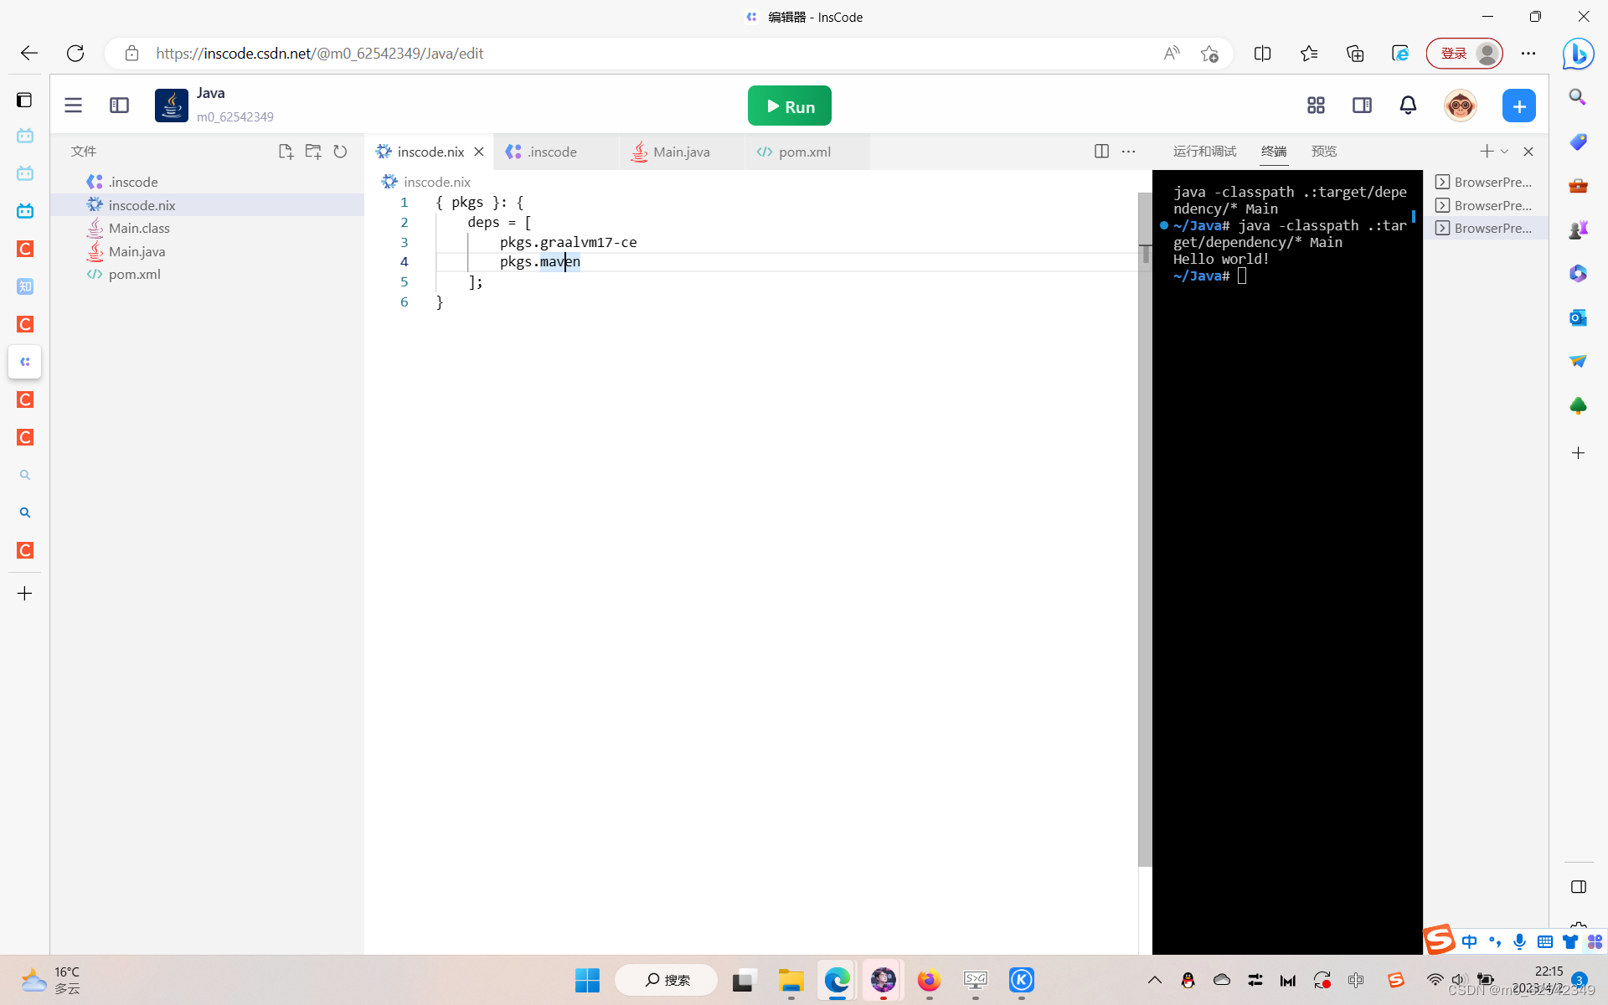The image size is (1608, 1005).
Task: Click the blue plus create button
Action: pos(1518,106)
